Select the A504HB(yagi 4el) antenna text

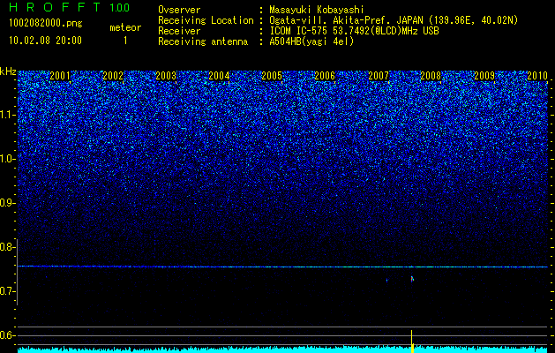click(x=311, y=41)
